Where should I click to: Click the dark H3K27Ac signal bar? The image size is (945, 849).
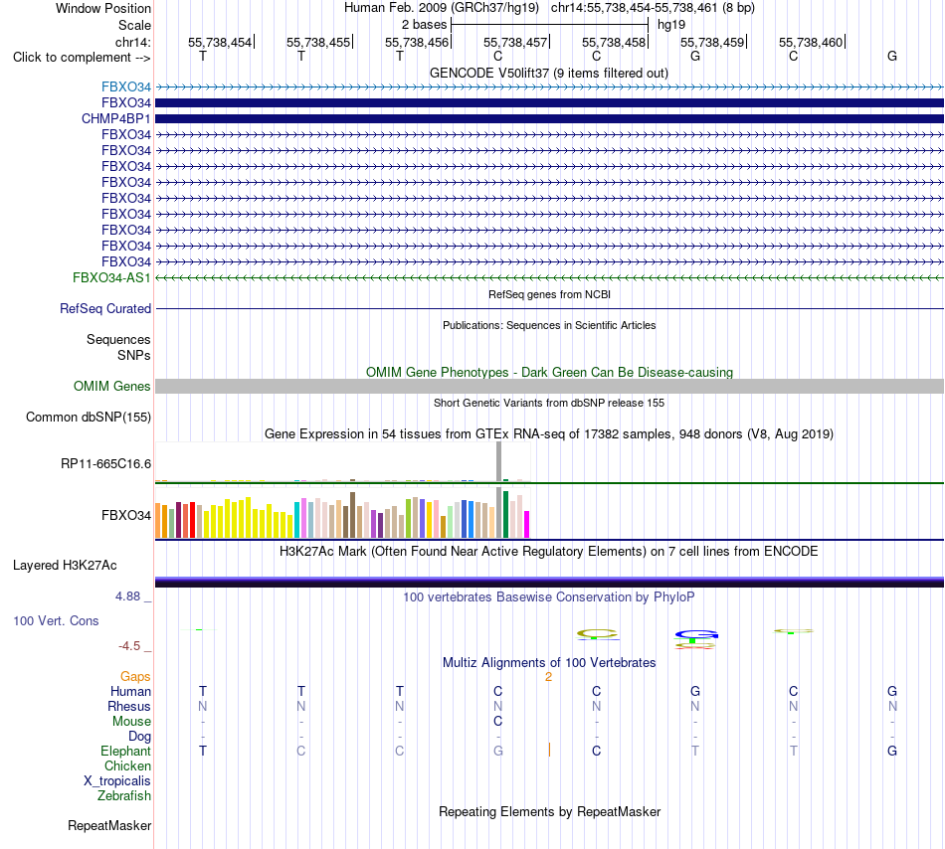[549, 583]
